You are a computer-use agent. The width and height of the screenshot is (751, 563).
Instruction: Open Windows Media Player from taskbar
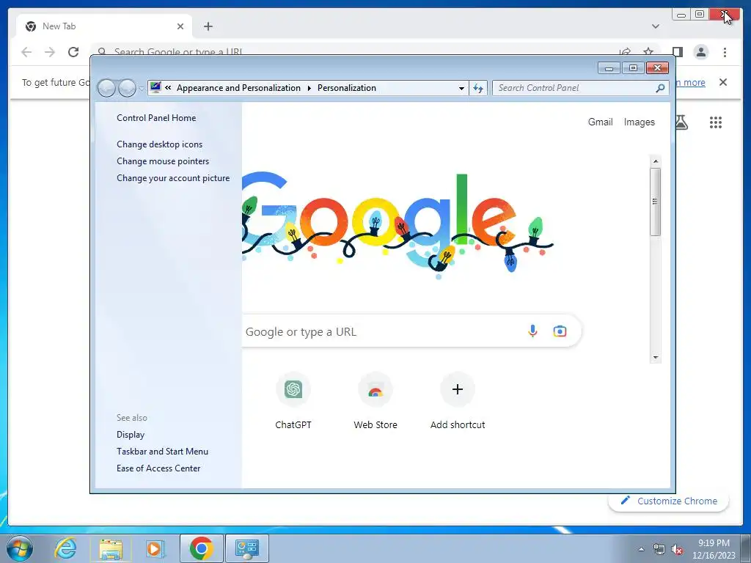pos(155,548)
